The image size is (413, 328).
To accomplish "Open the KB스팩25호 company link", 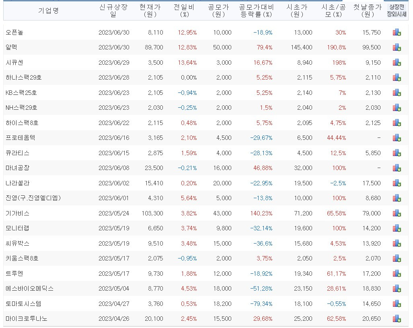I will pos(21,93).
